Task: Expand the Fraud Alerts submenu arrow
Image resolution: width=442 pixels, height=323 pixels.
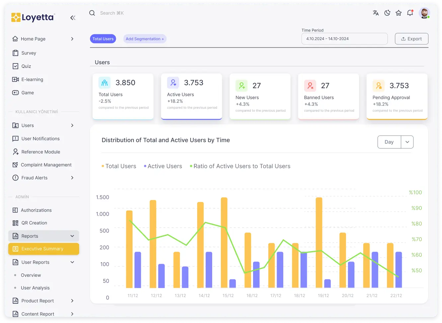Action: (x=72, y=178)
